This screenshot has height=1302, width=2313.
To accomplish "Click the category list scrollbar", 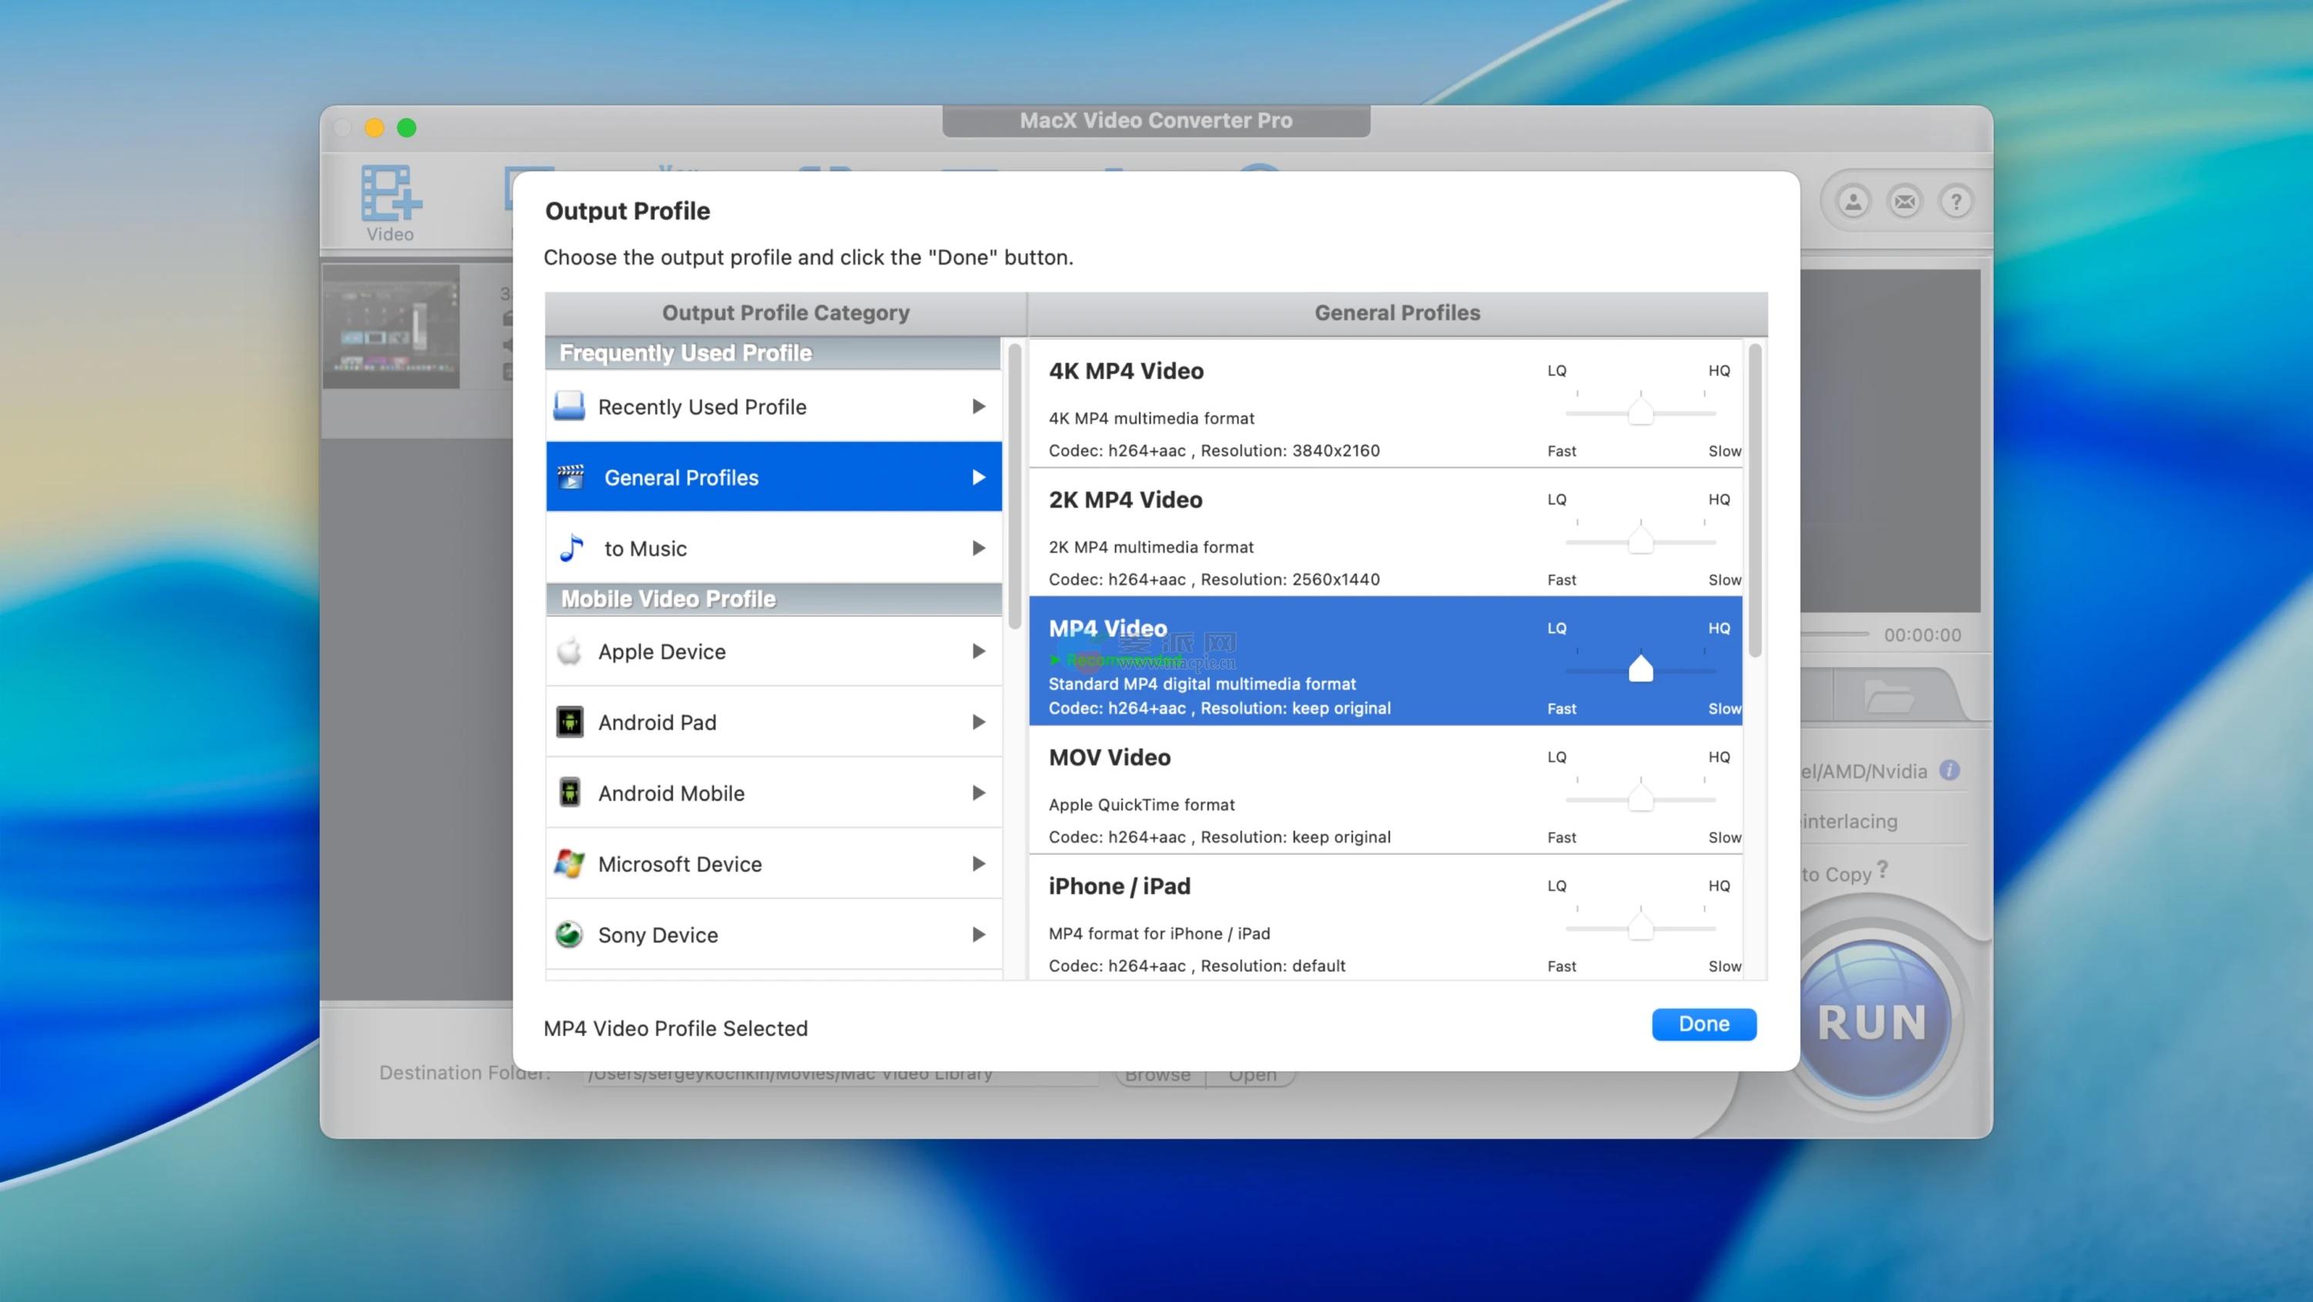I will [1015, 487].
